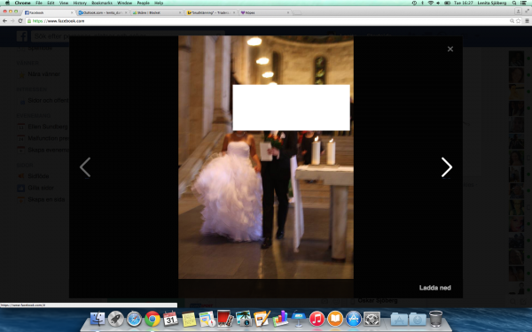Open the Spotlight search magnifier icon
The height and width of the screenshot is (332, 532).
(514, 3)
